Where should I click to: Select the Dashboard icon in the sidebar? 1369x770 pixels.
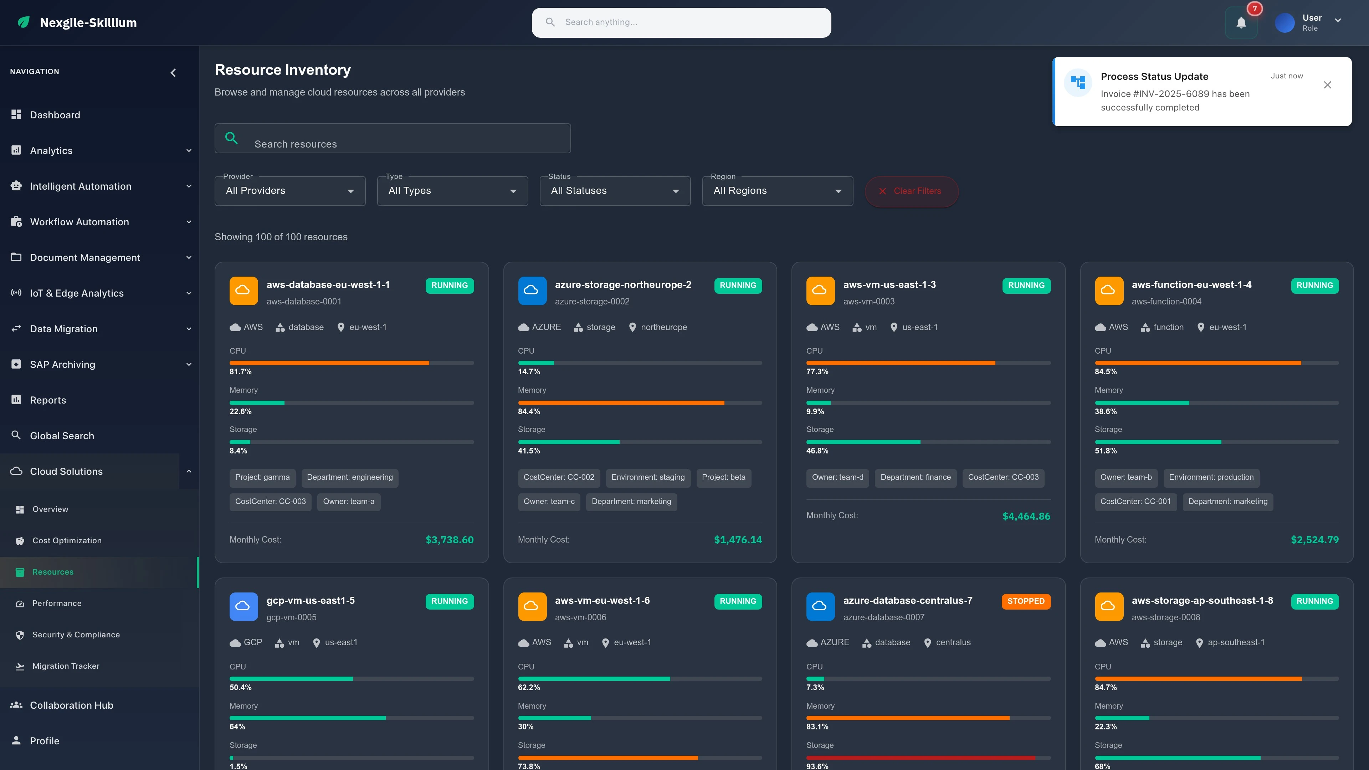coord(16,115)
